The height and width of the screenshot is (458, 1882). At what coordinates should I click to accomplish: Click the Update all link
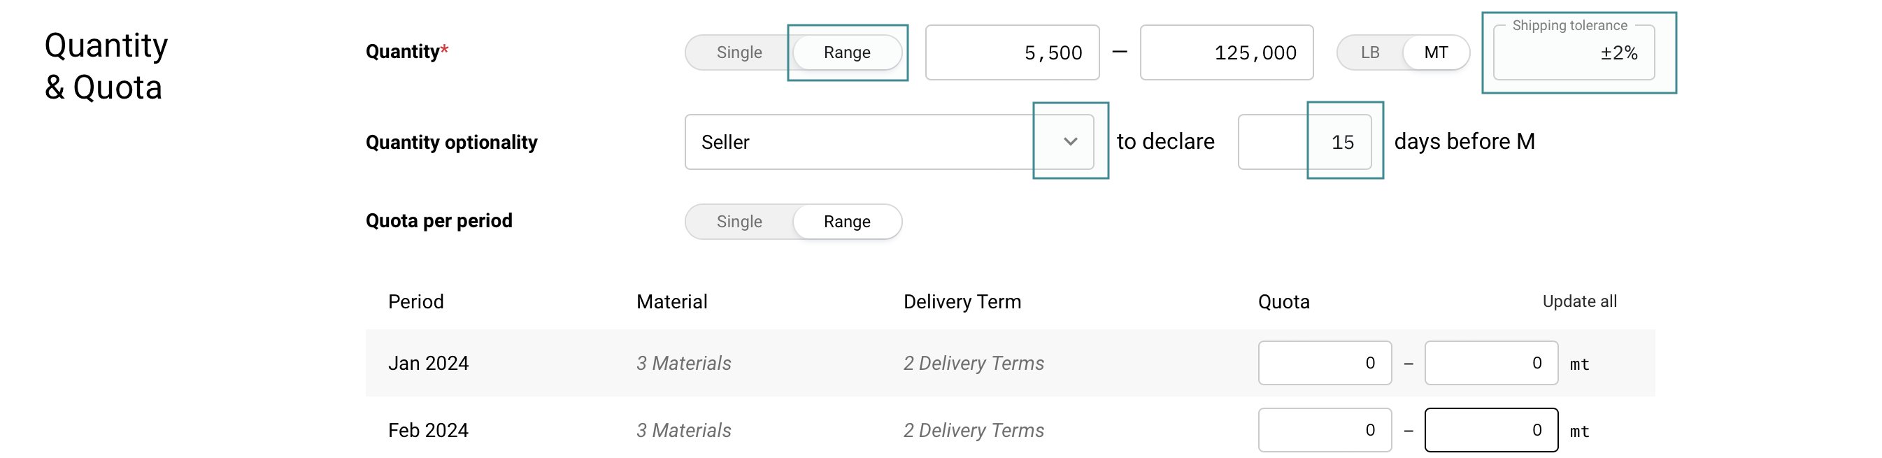pos(1578,301)
